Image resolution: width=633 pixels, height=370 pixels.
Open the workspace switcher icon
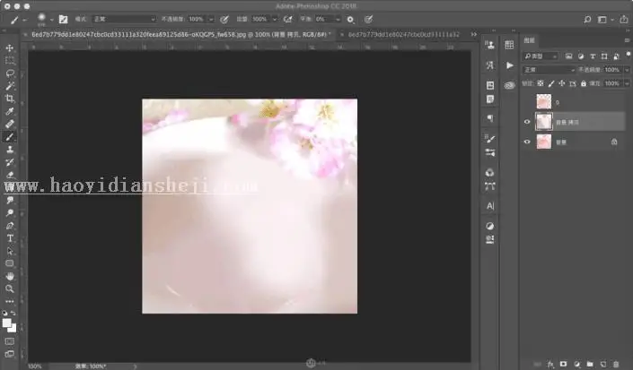pyautogui.click(x=602, y=20)
